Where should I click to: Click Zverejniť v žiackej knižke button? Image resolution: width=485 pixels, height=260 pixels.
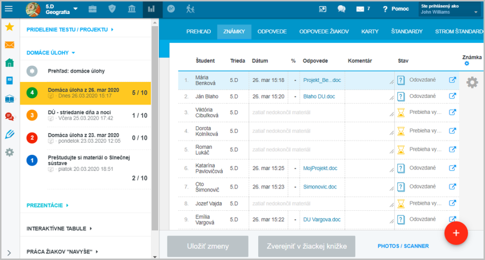(307, 246)
